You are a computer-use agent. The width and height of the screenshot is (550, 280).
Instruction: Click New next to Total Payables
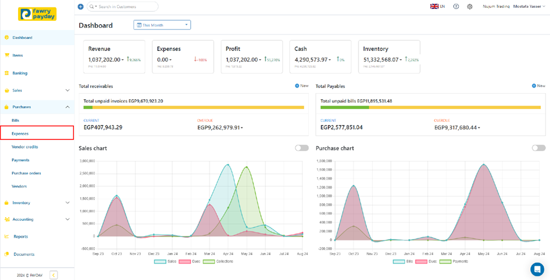[x=538, y=86]
